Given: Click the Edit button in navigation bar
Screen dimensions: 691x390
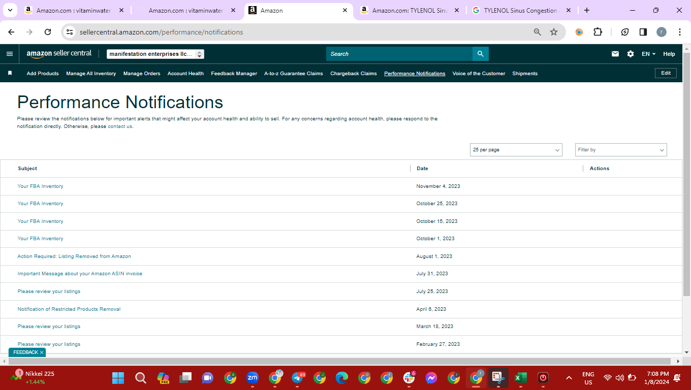Looking at the screenshot, I should click(x=666, y=73).
